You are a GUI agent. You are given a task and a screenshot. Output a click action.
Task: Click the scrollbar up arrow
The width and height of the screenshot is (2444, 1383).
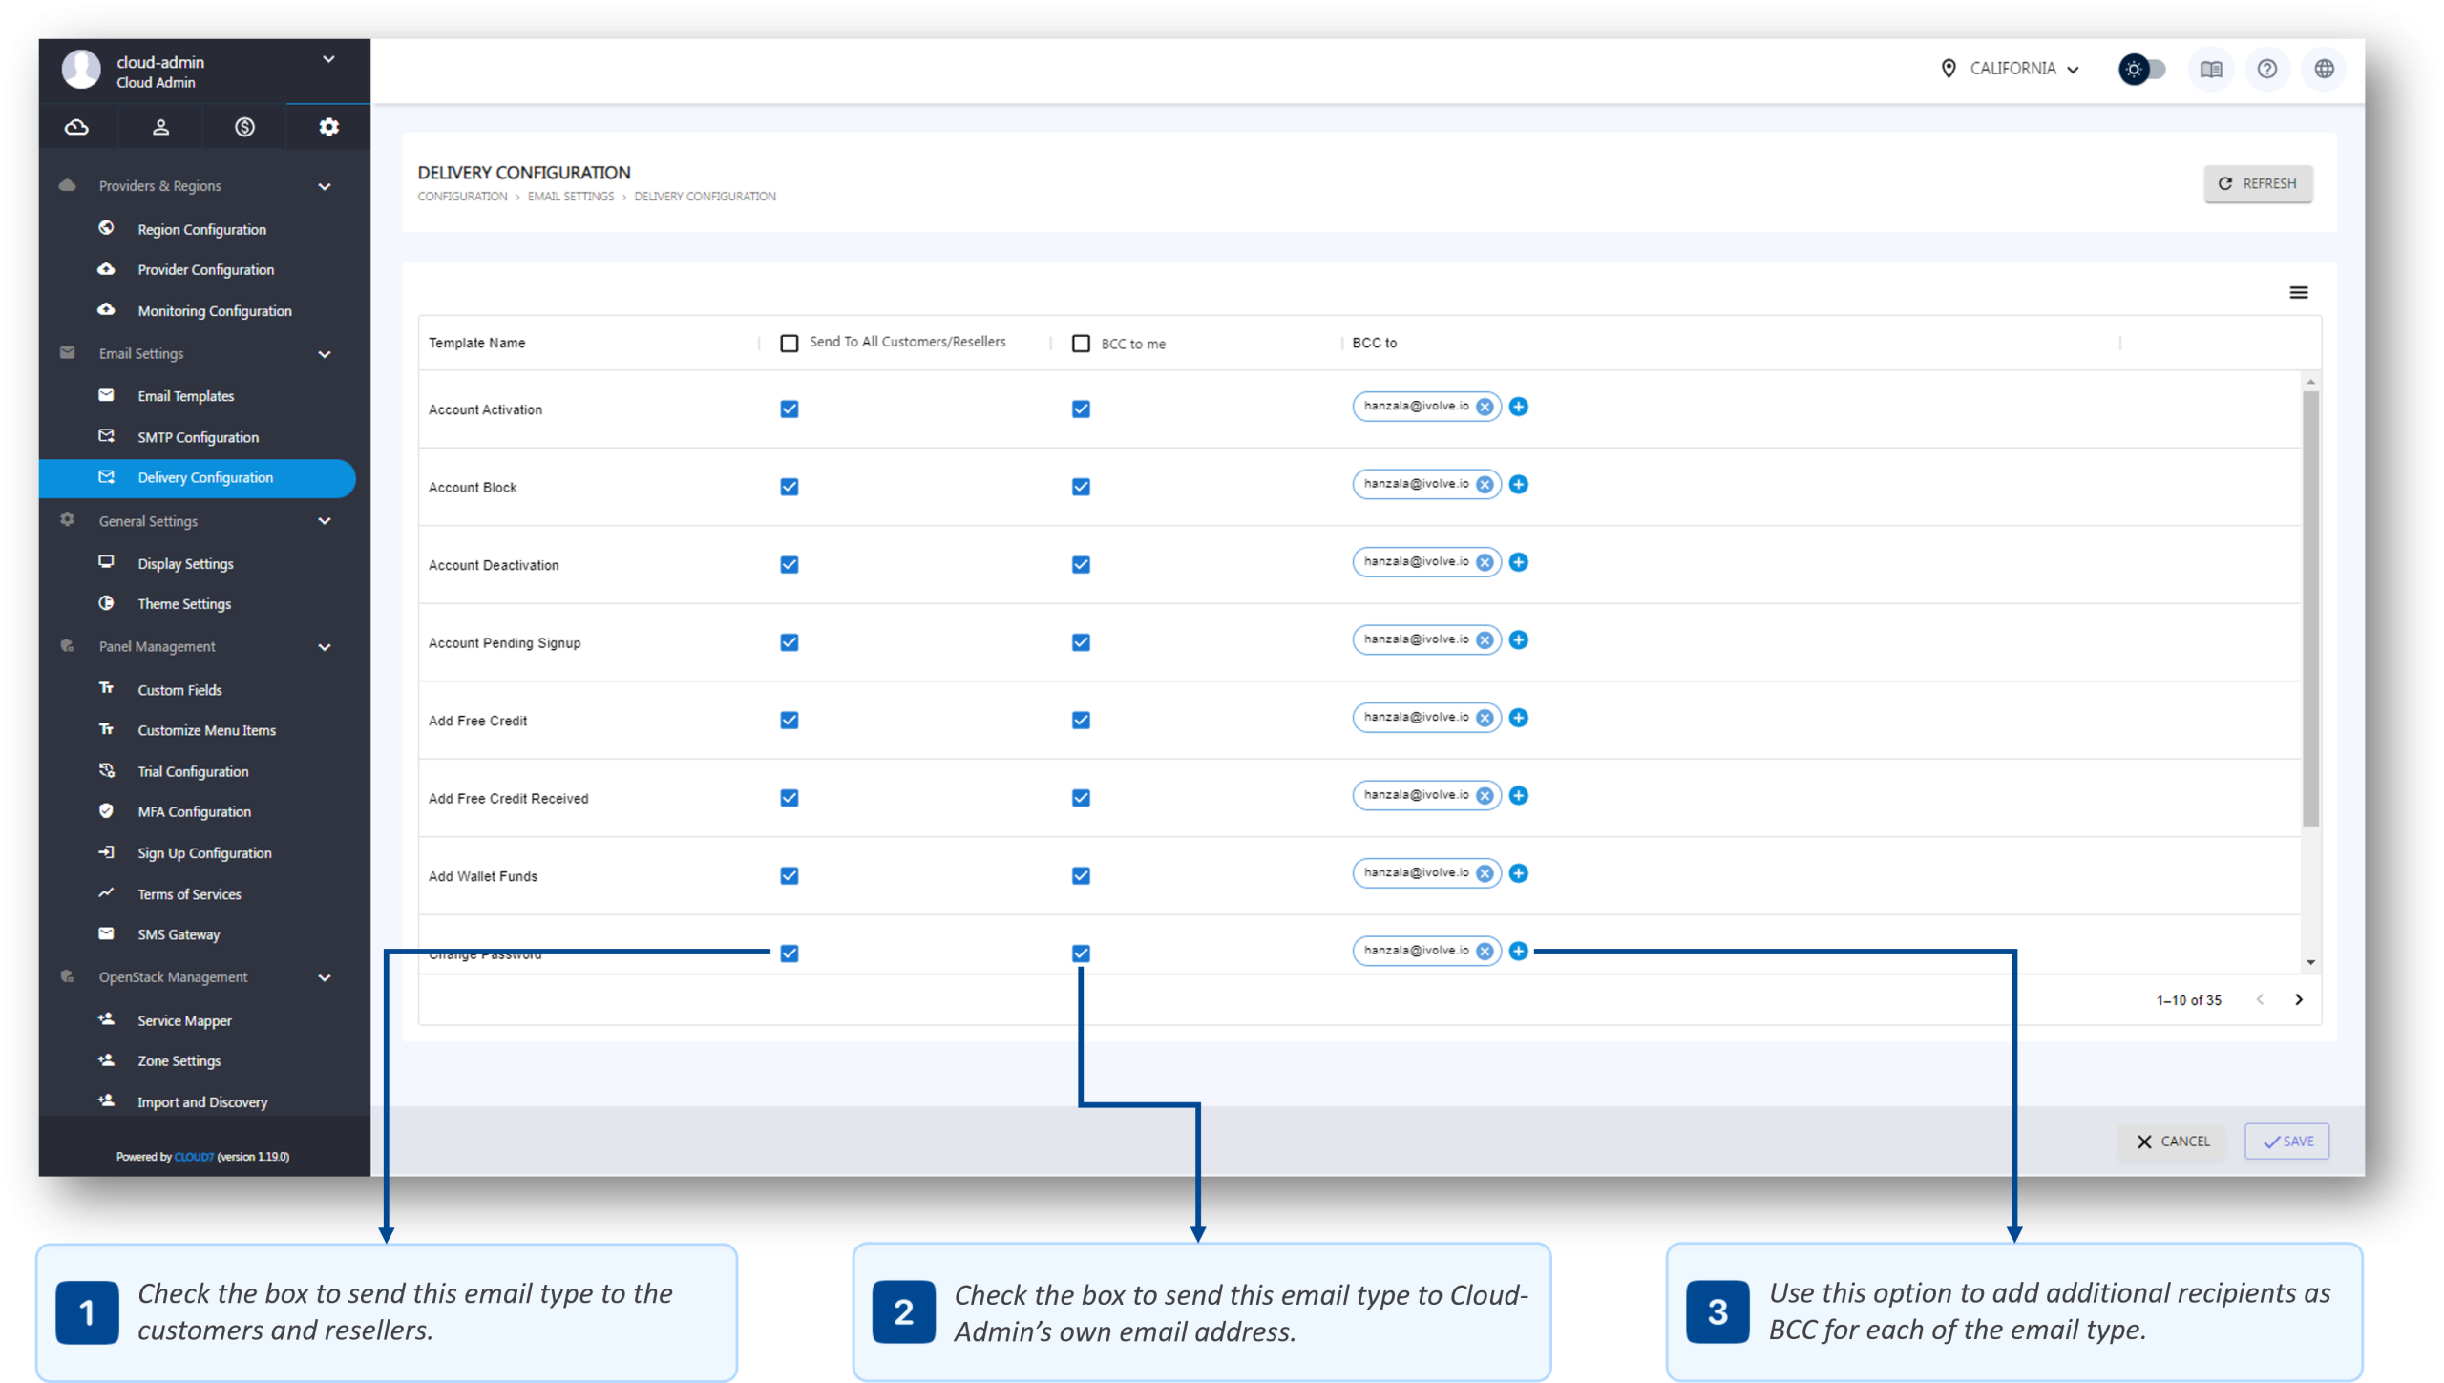coord(2310,382)
